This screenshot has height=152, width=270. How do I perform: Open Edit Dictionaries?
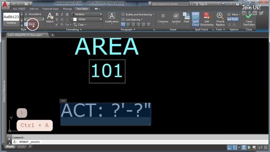[x=207, y=19]
